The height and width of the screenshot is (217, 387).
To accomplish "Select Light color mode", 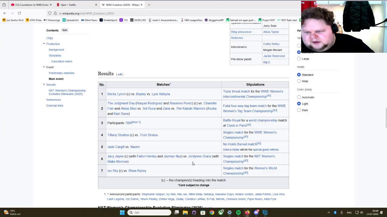I will (x=299, y=104).
